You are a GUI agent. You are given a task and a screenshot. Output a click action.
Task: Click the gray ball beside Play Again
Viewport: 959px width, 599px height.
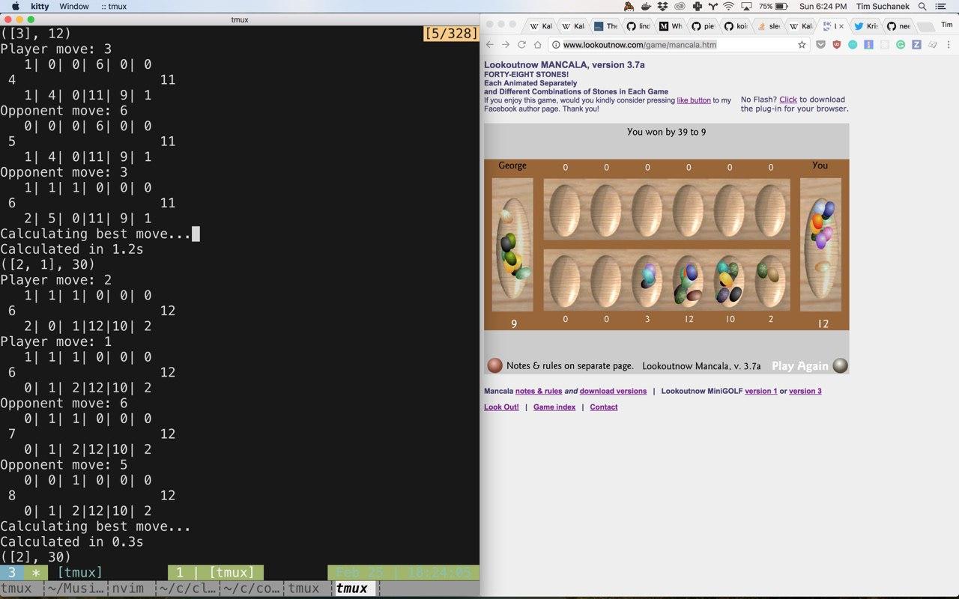coord(841,365)
